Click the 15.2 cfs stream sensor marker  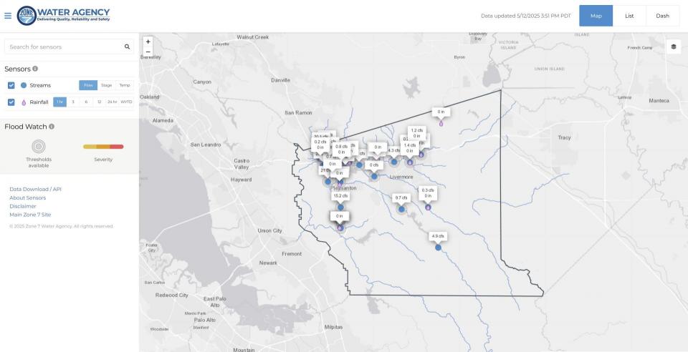340,207
